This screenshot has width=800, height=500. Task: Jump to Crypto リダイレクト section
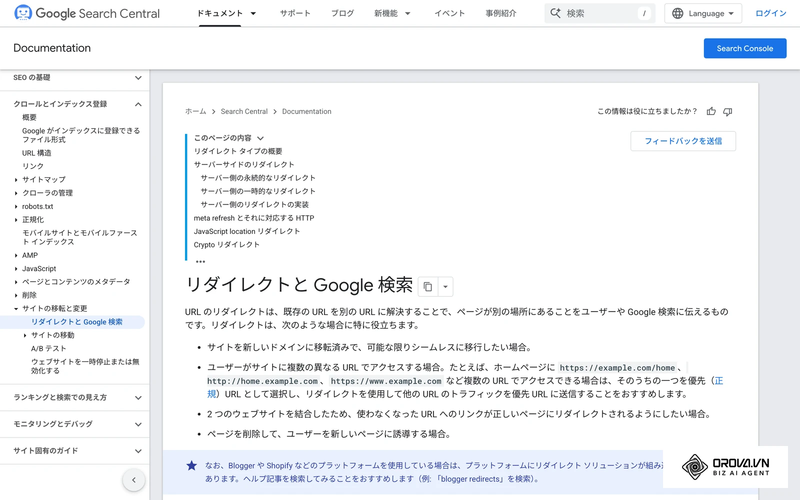point(226,244)
